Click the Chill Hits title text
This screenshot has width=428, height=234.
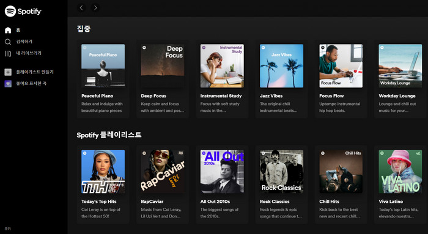coord(329,202)
